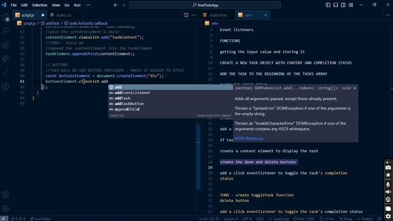Open the Customize Layout icon

coord(351,5)
